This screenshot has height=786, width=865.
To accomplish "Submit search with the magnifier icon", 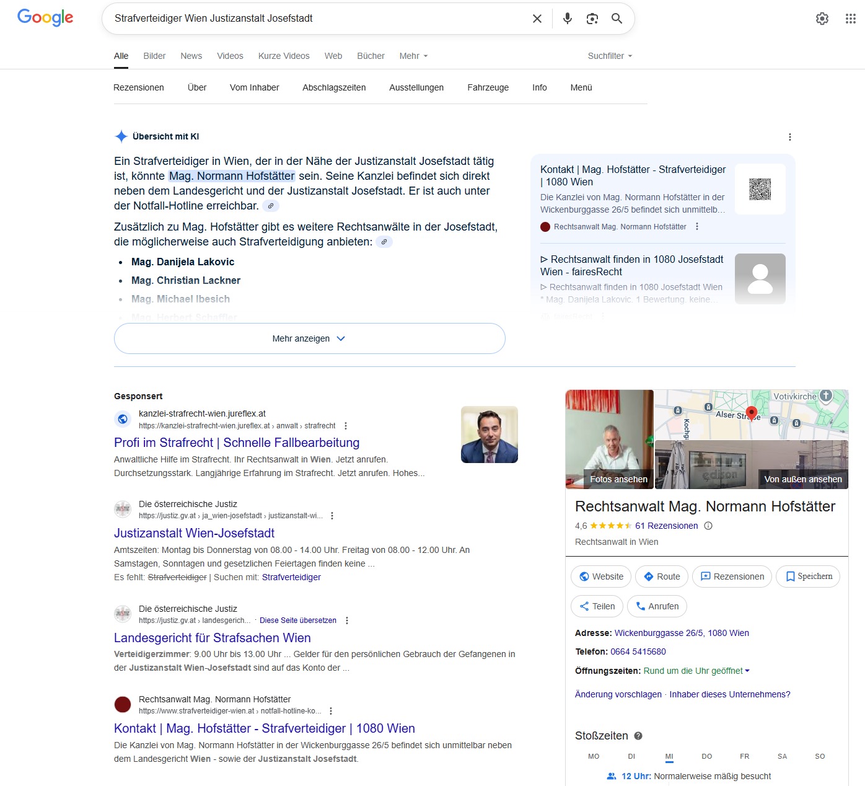I will pos(617,19).
